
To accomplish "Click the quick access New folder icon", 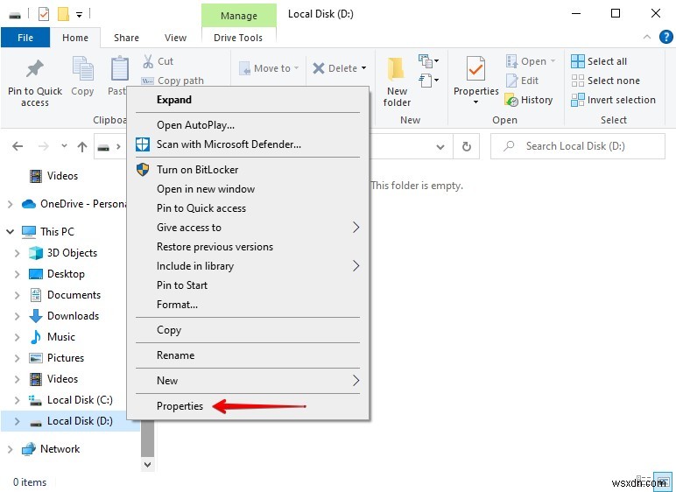I will pyautogui.click(x=63, y=14).
